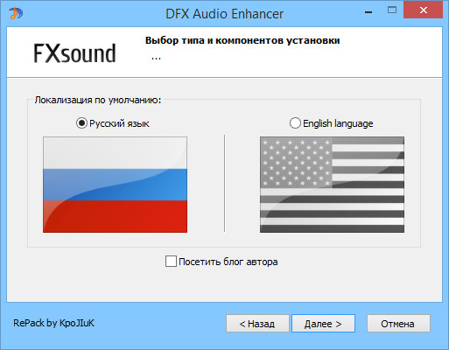Close the DFX Audio Enhancer window
Viewport: 449px width, 350px height.
pyautogui.click(x=423, y=10)
